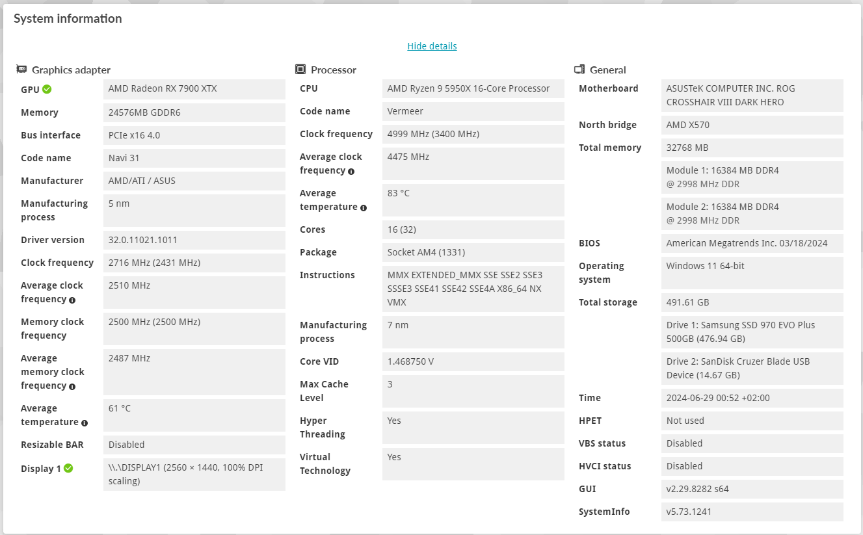Click the System information heading
This screenshot has height=535, width=863.
[x=68, y=18]
